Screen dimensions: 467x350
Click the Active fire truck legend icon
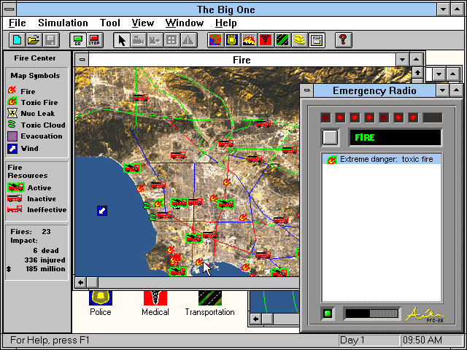tap(15, 187)
